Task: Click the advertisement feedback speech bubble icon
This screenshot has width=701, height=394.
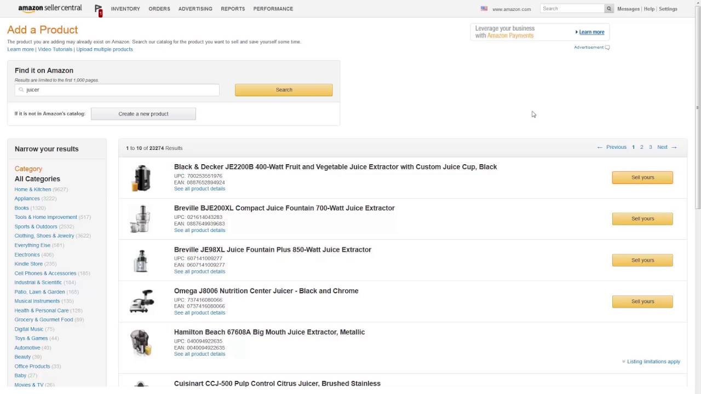Action: tap(607, 48)
